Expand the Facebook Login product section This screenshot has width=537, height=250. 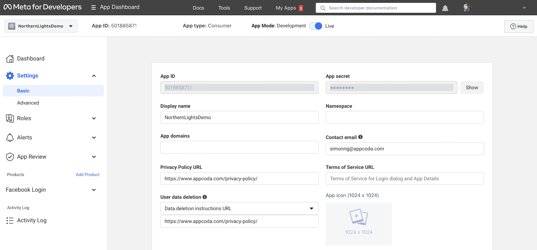tap(94, 190)
